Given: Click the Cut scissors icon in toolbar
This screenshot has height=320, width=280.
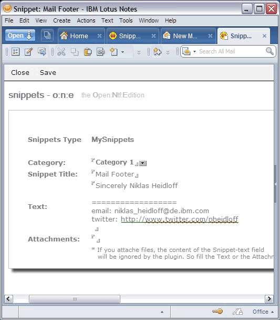Looking at the screenshot, I should tap(61, 52).
